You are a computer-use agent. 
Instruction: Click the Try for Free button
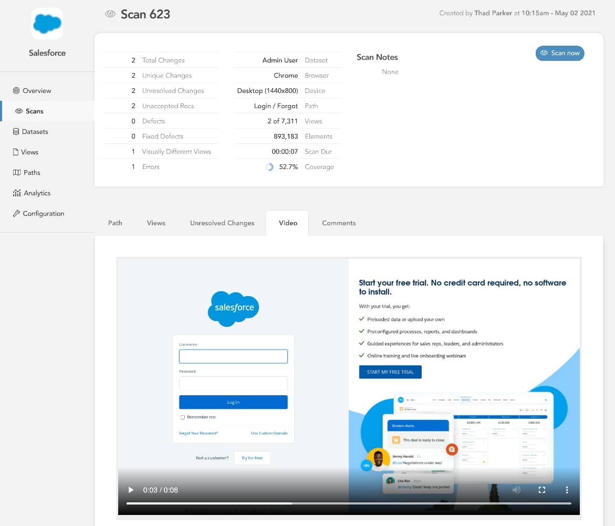[x=252, y=458]
